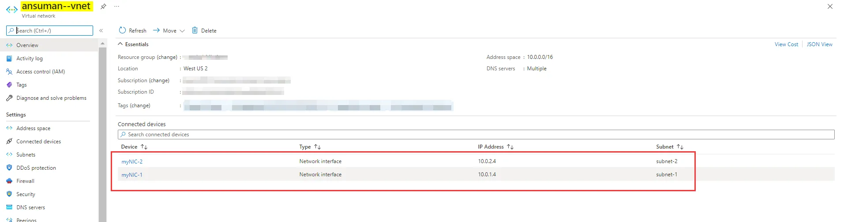844x222 pixels.
Task: Open myNIC-1 device link
Action: pyautogui.click(x=132, y=175)
